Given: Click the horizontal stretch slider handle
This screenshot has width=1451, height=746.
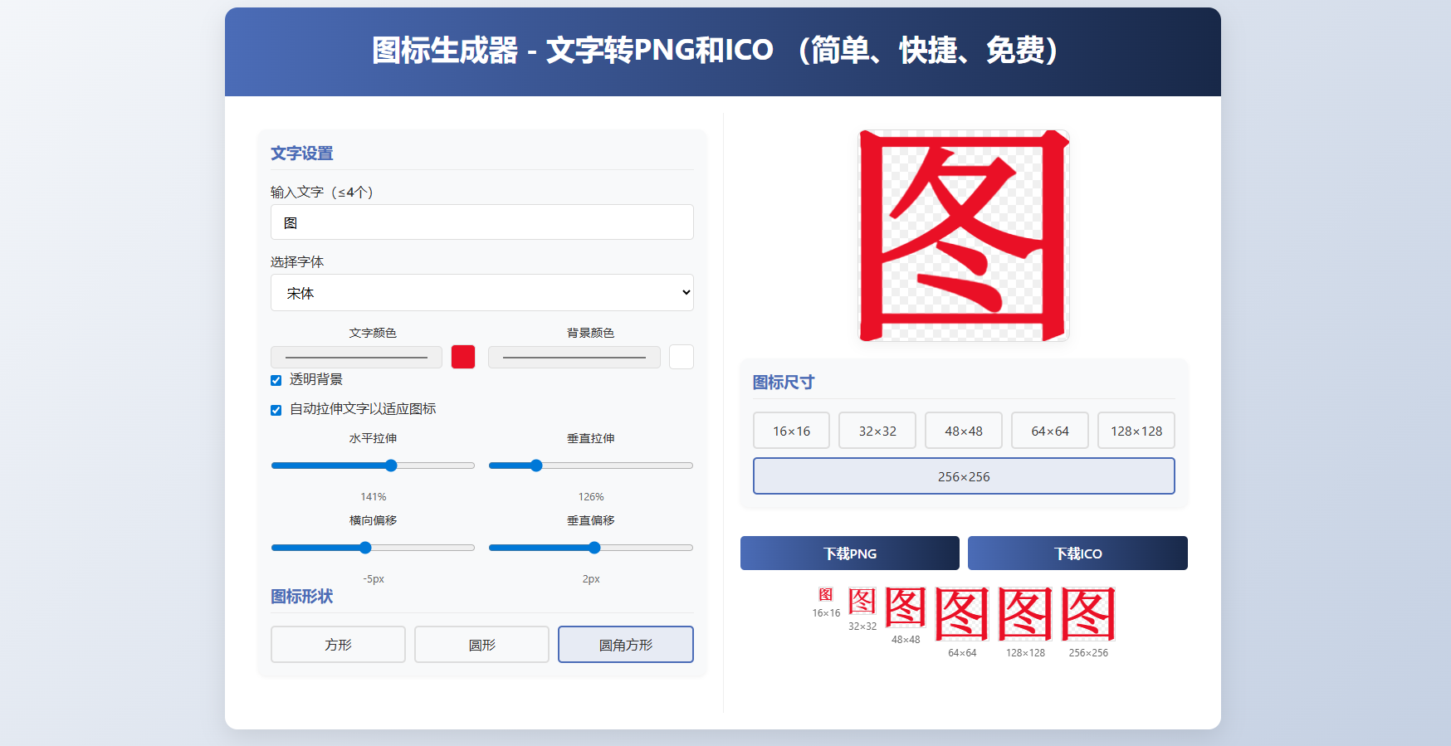Looking at the screenshot, I should [x=391, y=466].
